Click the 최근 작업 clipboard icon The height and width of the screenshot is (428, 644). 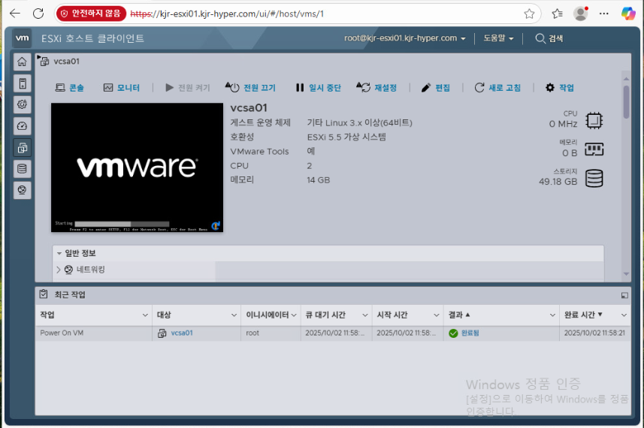(x=44, y=294)
